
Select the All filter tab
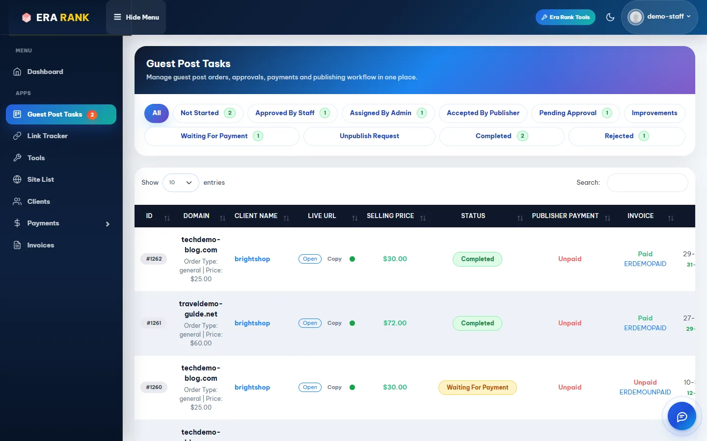[x=157, y=113]
